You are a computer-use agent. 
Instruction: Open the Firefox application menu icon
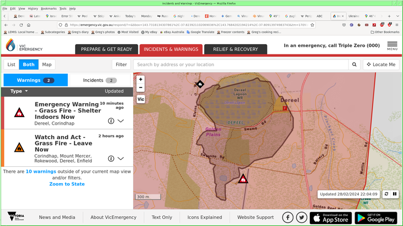(x=397, y=25)
